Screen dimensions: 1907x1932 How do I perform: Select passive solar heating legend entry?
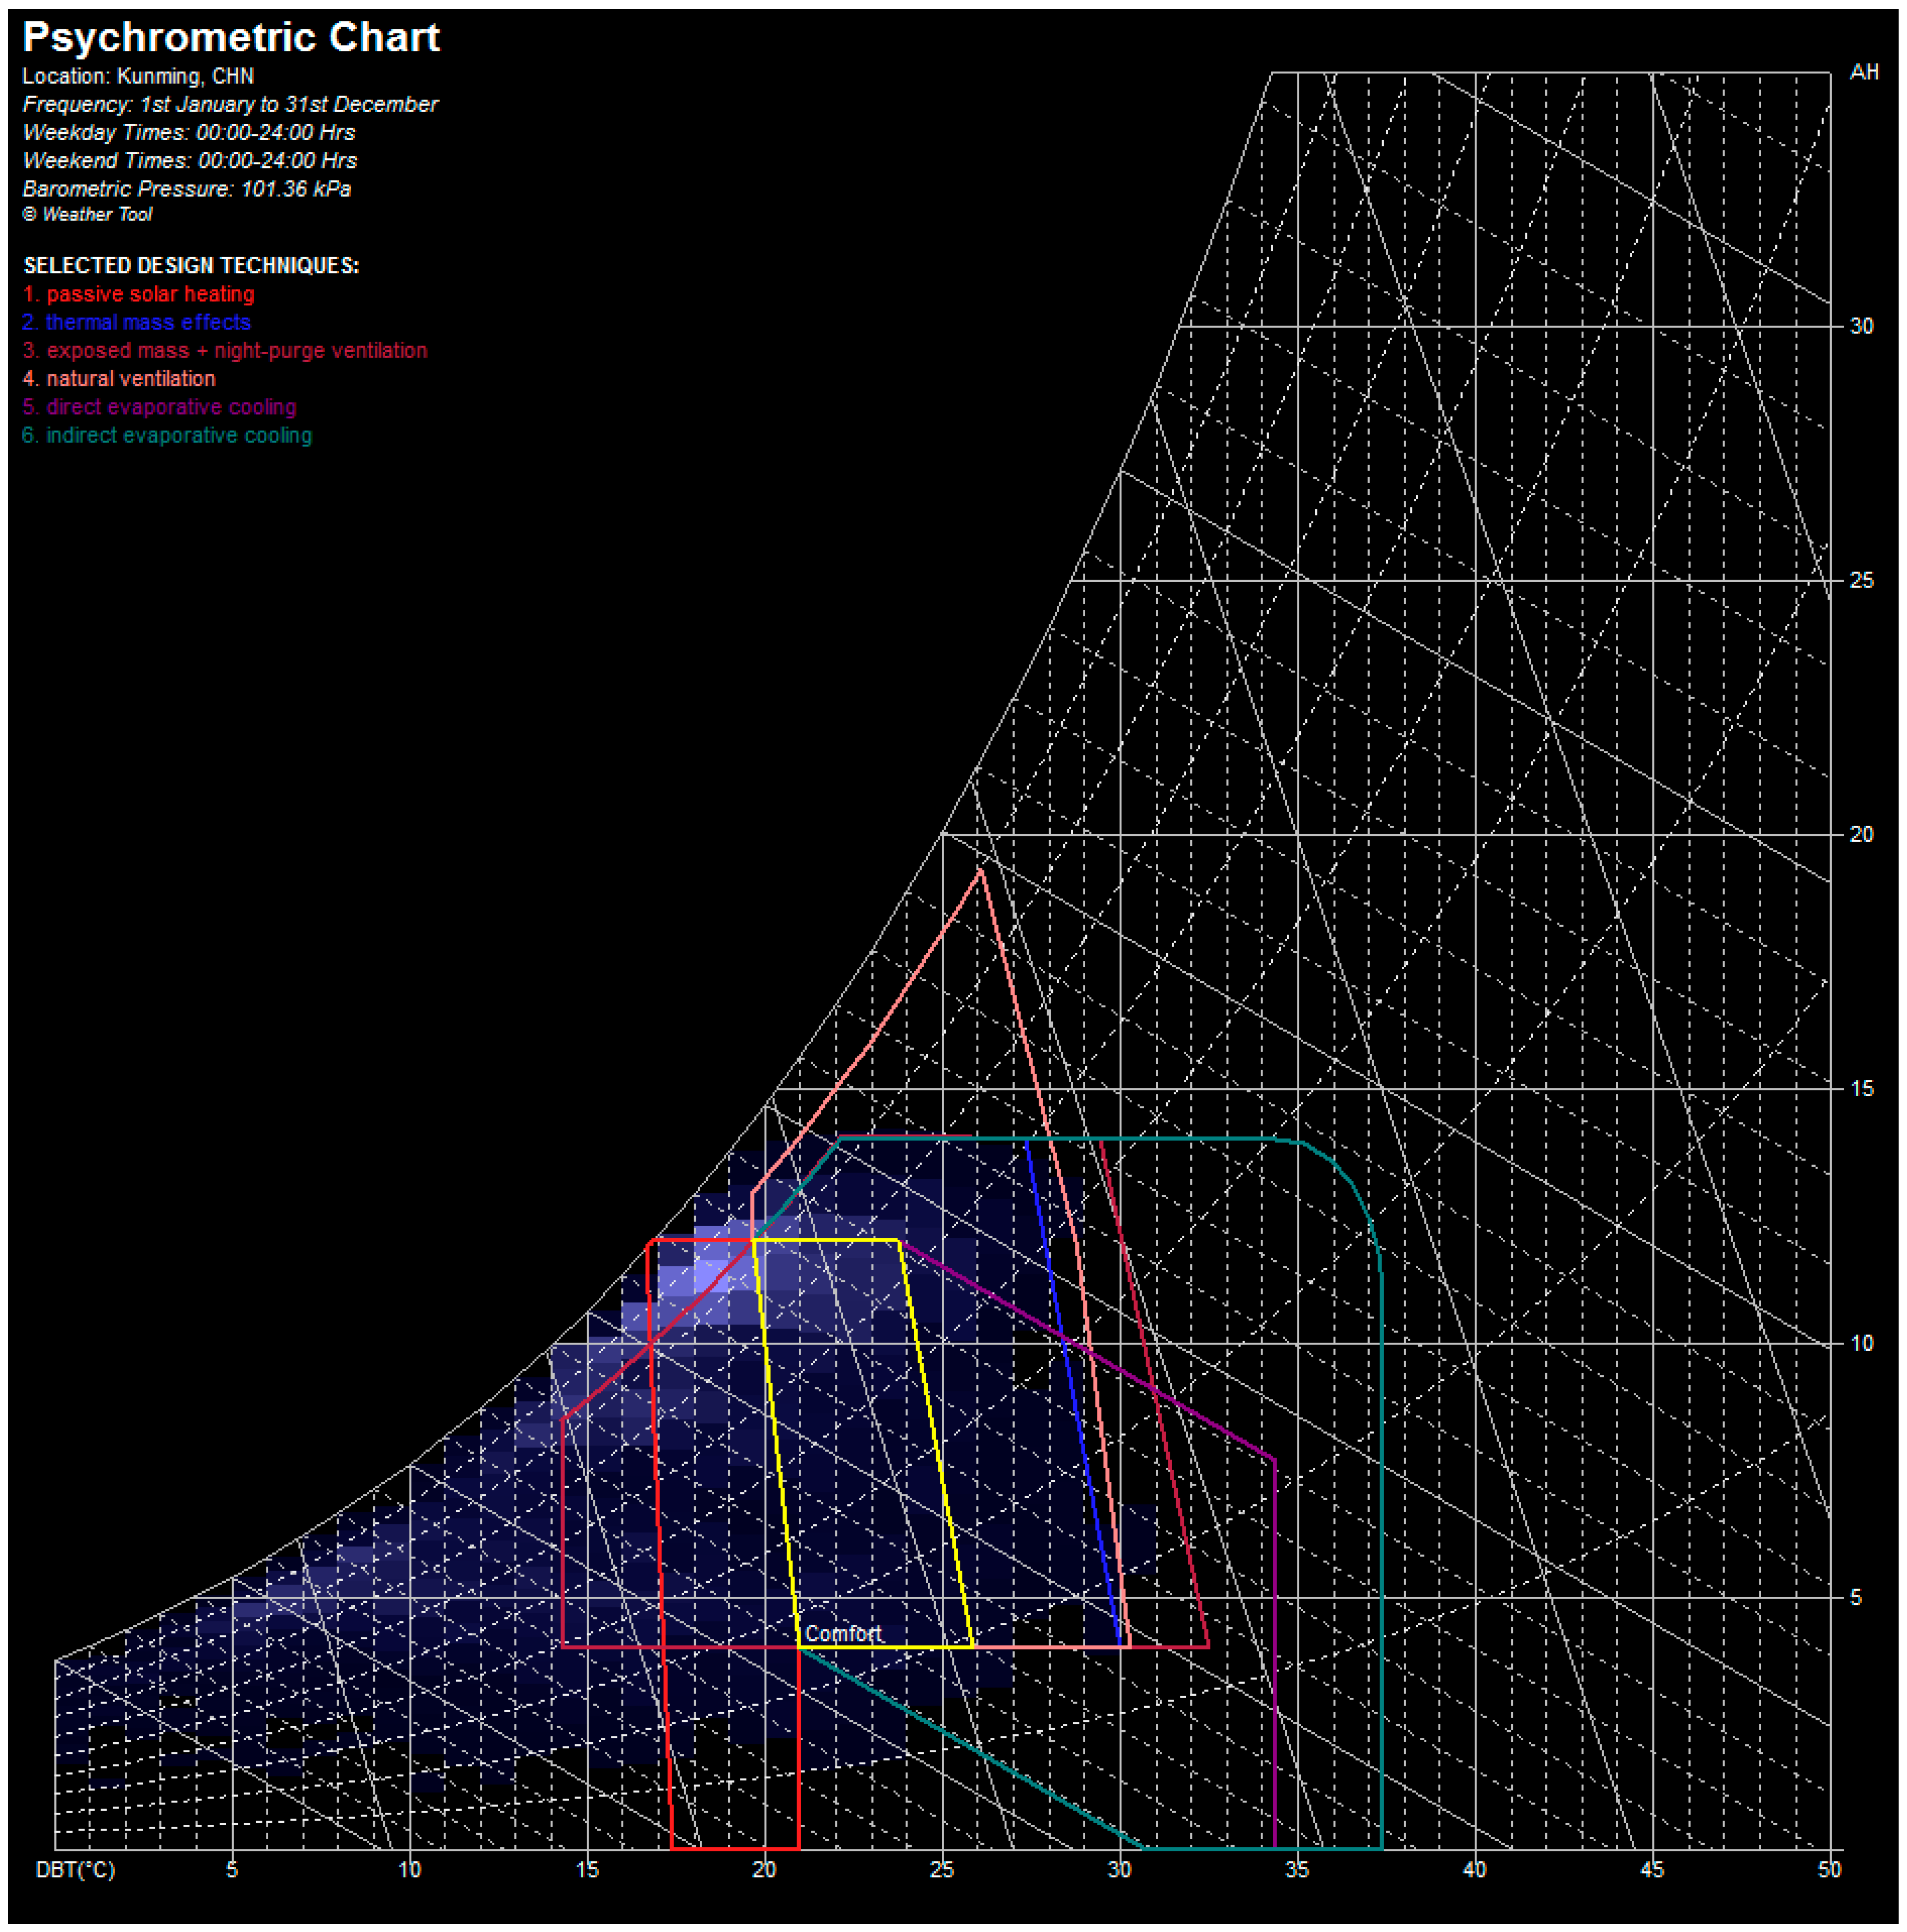pyautogui.click(x=139, y=294)
